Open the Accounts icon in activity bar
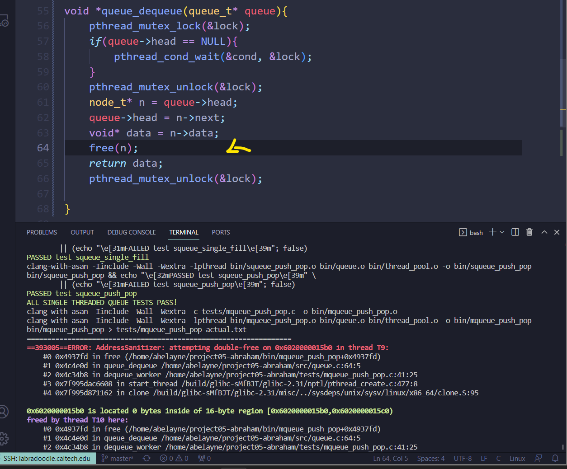The height and width of the screenshot is (469, 567). tap(4, 412)
